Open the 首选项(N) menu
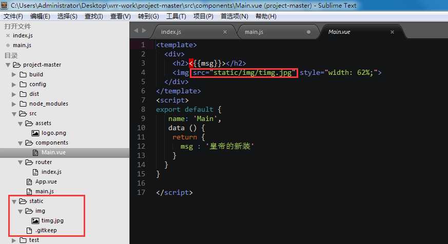The image size is (448, 244). (x=235, y=16)
